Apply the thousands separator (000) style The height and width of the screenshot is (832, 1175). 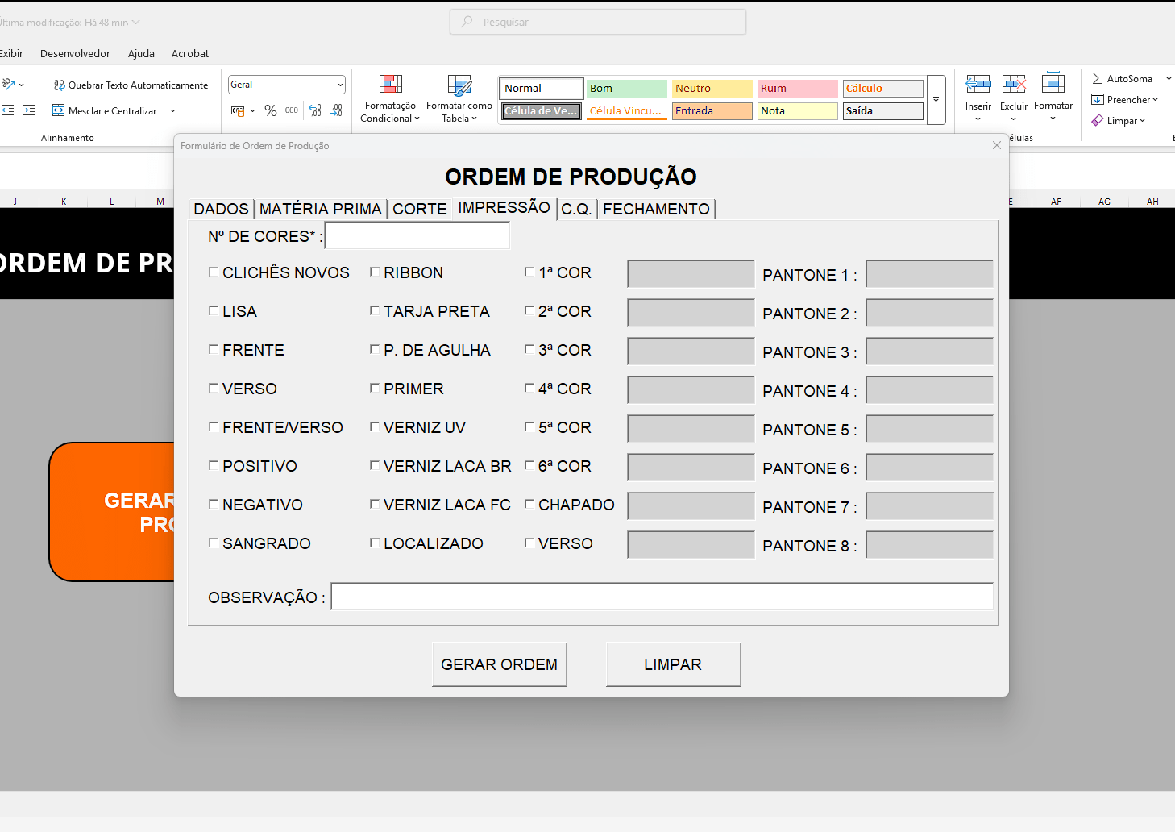292,110
